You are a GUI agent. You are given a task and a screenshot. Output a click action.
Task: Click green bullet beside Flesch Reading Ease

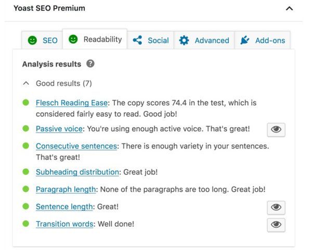(x=26, y=103)
